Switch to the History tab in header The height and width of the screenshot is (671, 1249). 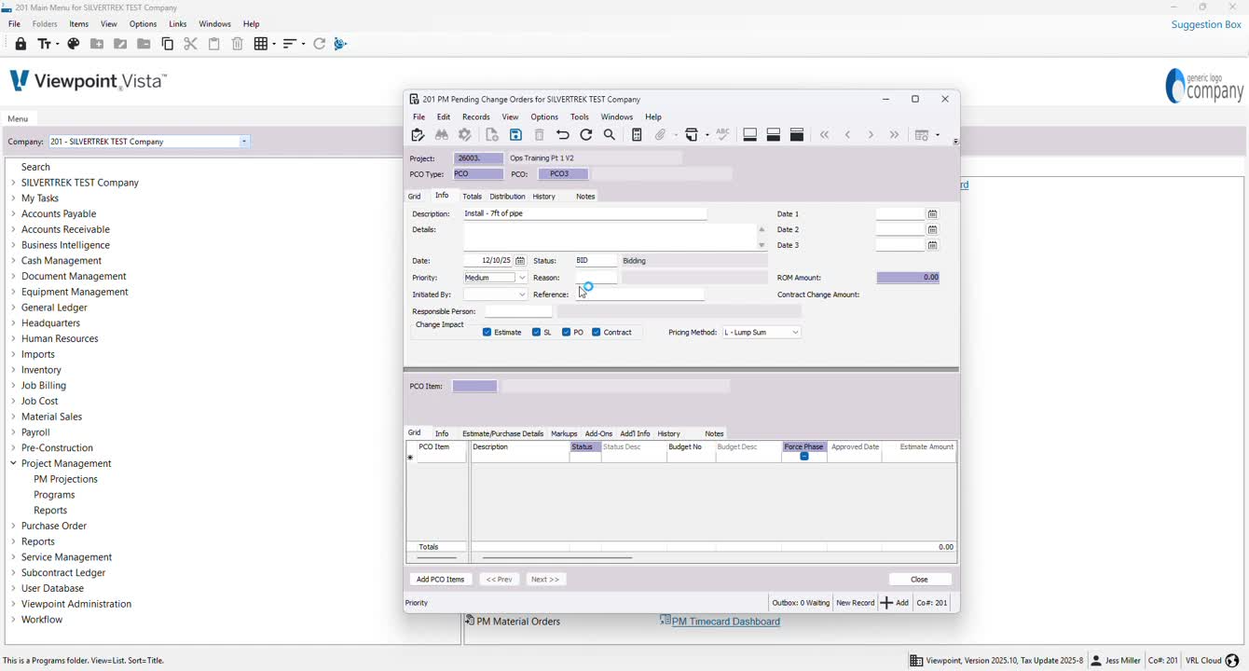click(544, 197)
